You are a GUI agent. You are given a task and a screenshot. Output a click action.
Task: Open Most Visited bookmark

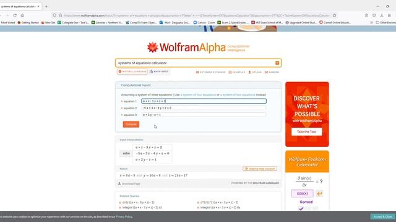(8, 22)
